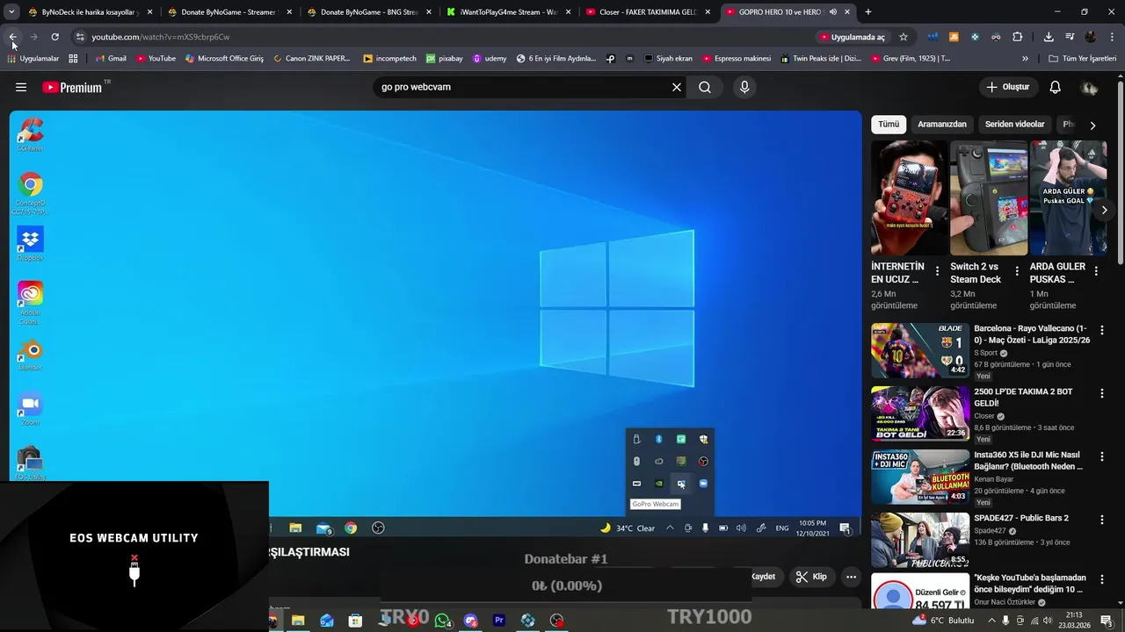The width and height of the screenshot is (1125, 632).
Task: Open Microsoft Office Giriş bookmark
Action: coord(224,59)
